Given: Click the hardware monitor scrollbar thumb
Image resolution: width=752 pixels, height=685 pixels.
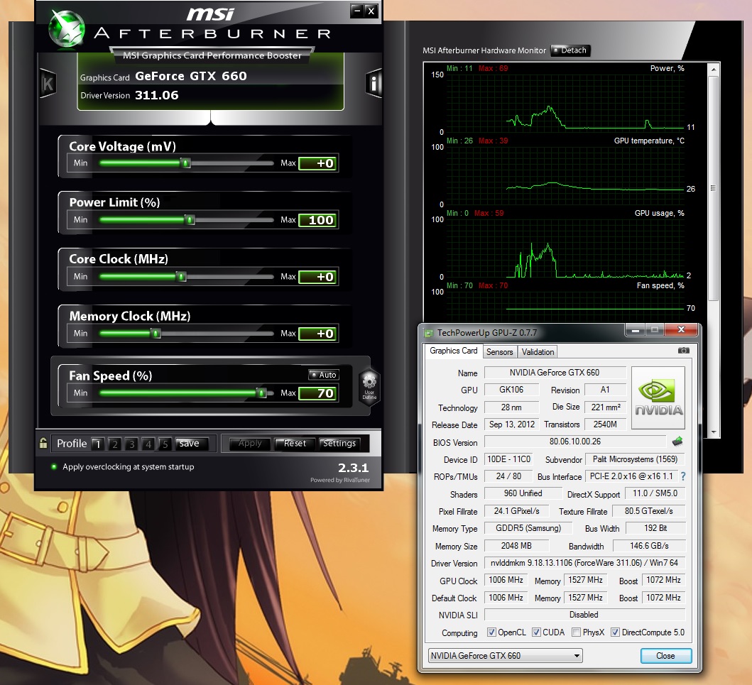Looking at the screenshot, I should [x=714, y=188].
